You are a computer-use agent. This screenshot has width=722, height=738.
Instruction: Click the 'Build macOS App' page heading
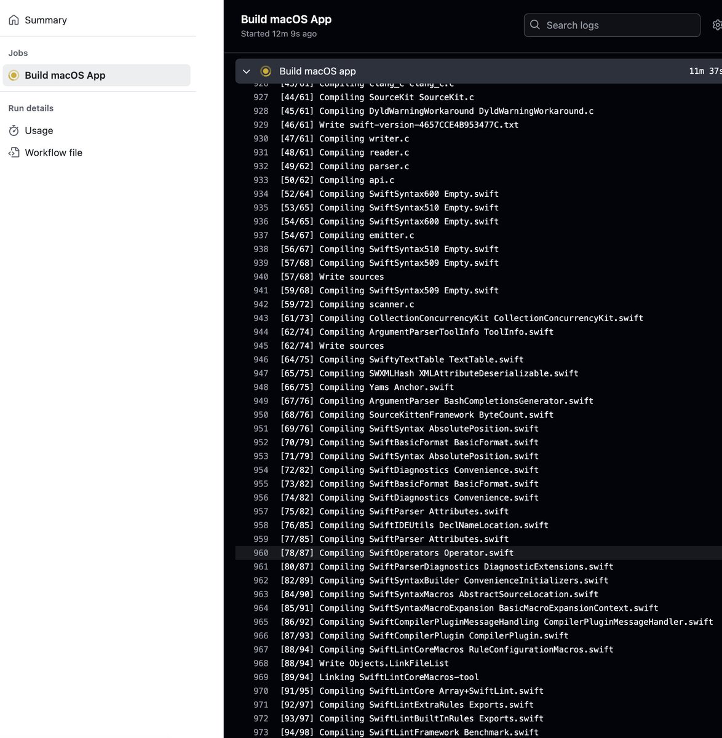tap(286, 19)
